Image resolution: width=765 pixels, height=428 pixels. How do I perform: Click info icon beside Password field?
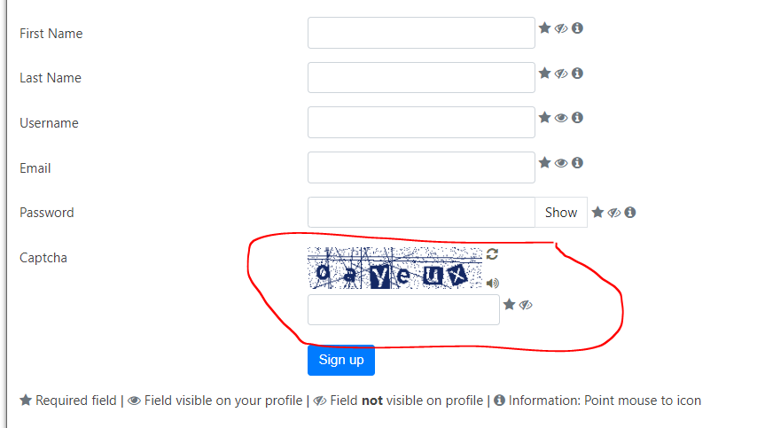point(630,213)
